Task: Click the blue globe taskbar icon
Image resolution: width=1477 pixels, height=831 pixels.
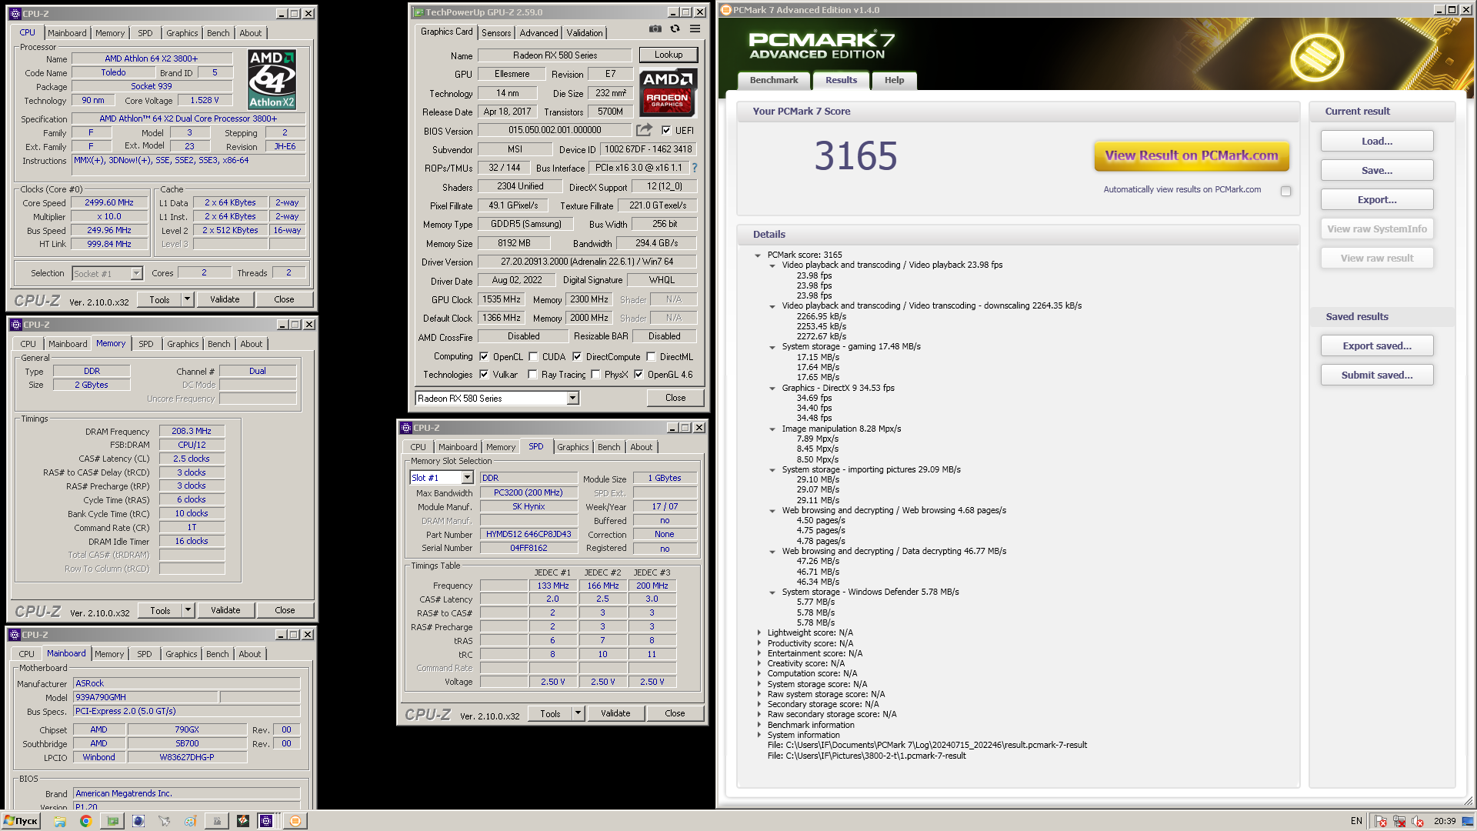Action: [x=138, y=821]
